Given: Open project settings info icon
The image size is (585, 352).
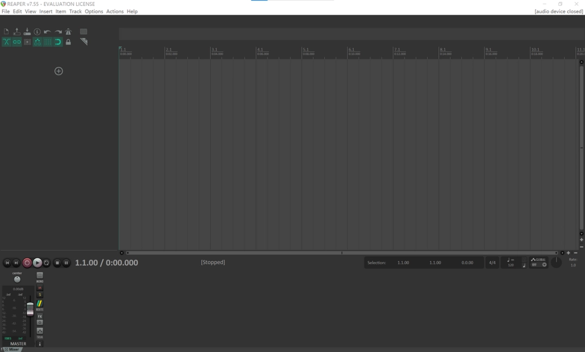Looking at the screenshot, I should [37, 32].
